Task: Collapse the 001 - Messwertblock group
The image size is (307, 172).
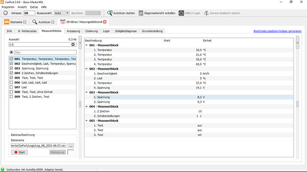Action: [x=87, y=45]
